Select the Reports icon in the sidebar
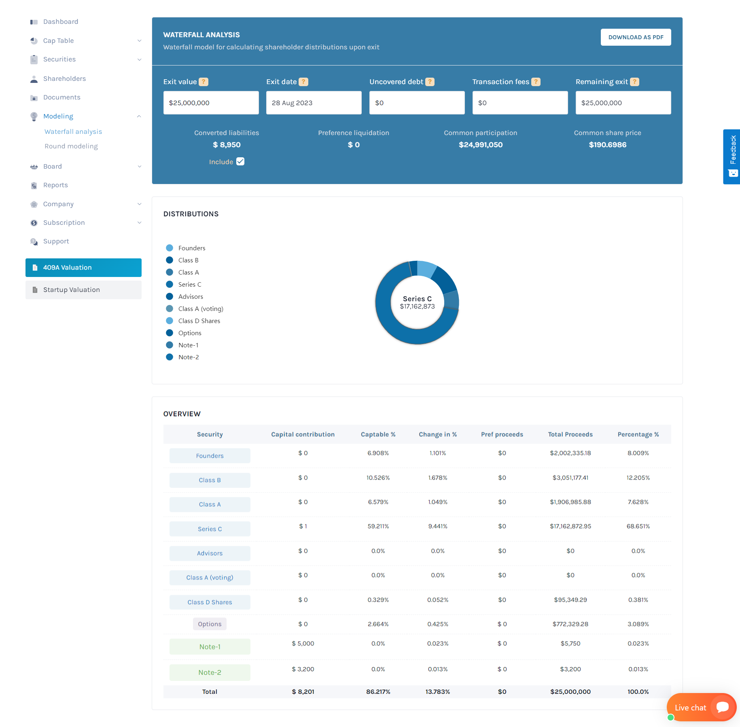This screenshot has height=727, width=740. click(33, 185)
